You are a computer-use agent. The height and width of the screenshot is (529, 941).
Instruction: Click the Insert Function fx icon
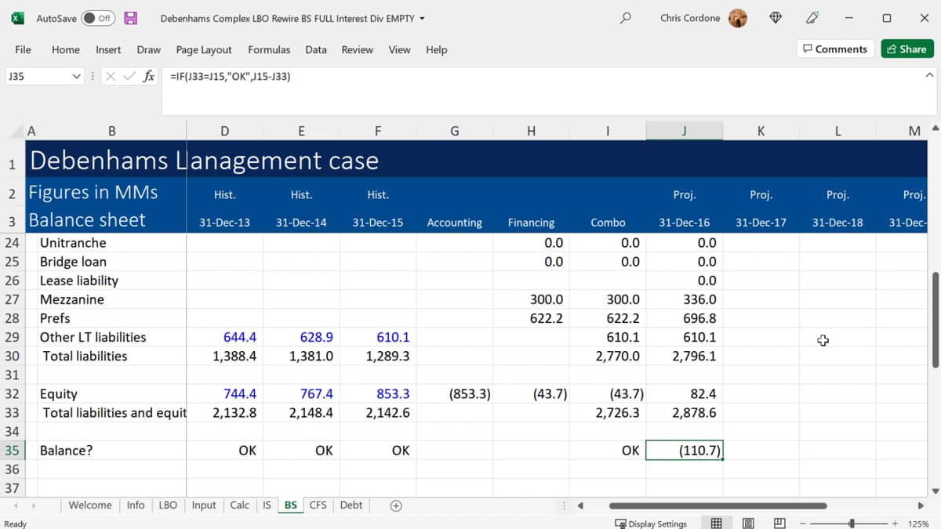tap(148, 77)
